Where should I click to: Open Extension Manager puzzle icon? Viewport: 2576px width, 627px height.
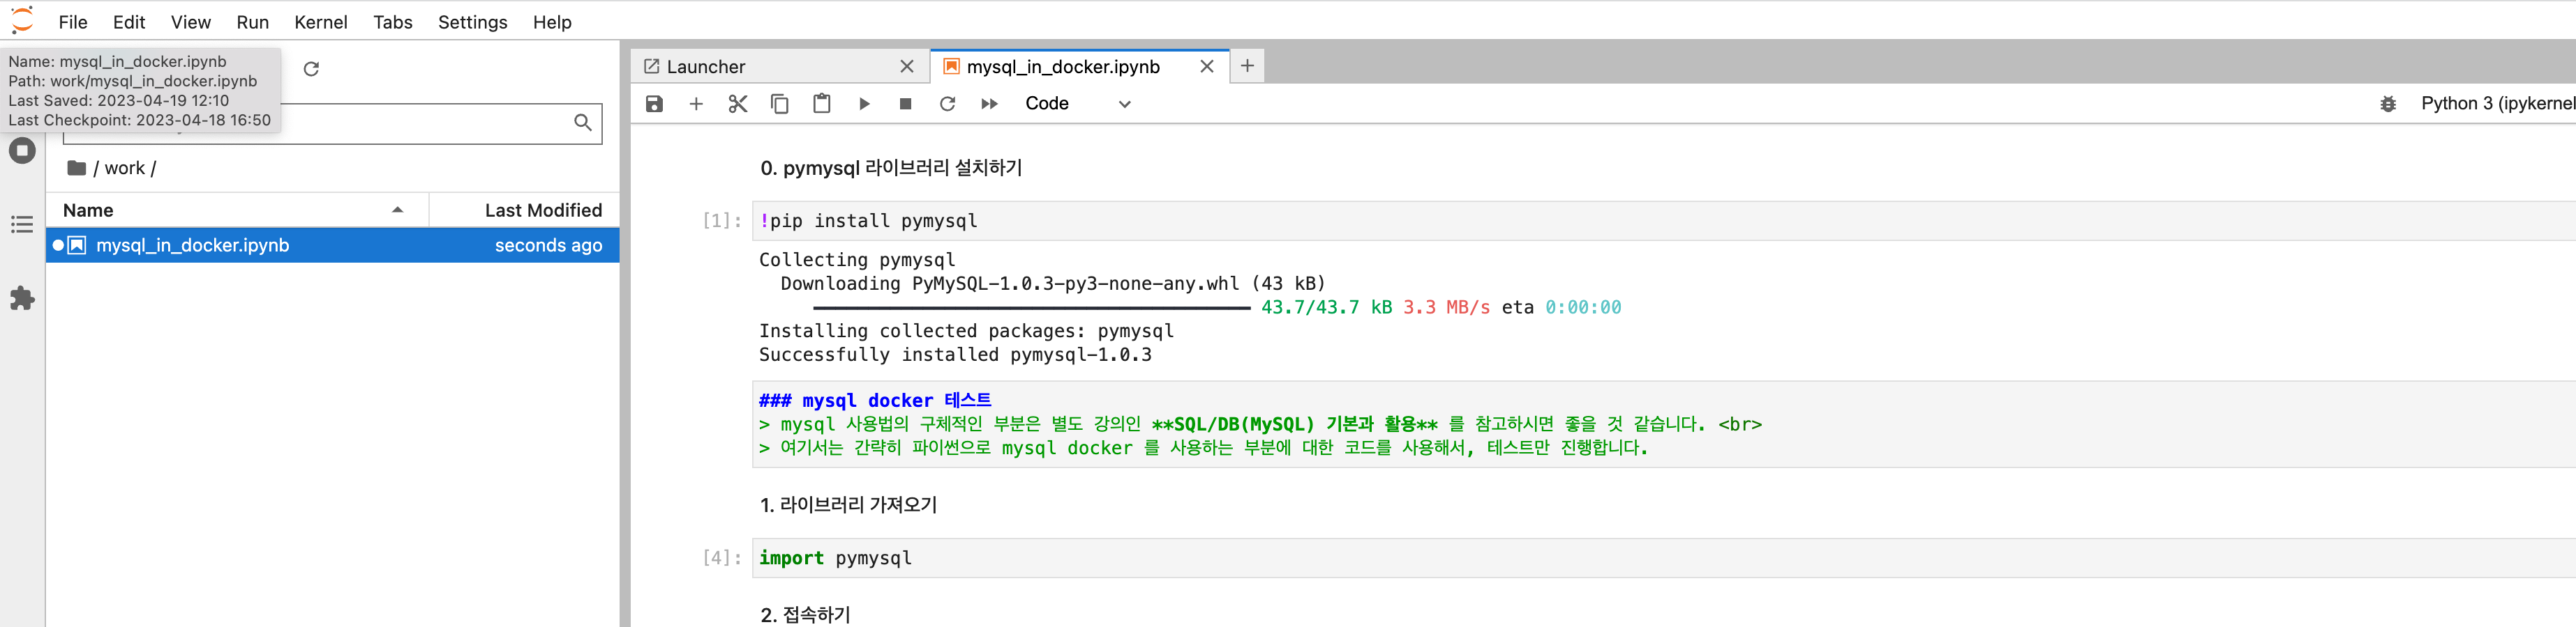pyautogui.click(x=22, y=299)
